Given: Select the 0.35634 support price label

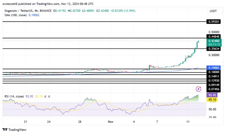Looking at the screenshot, I should [x=215, y=49].
